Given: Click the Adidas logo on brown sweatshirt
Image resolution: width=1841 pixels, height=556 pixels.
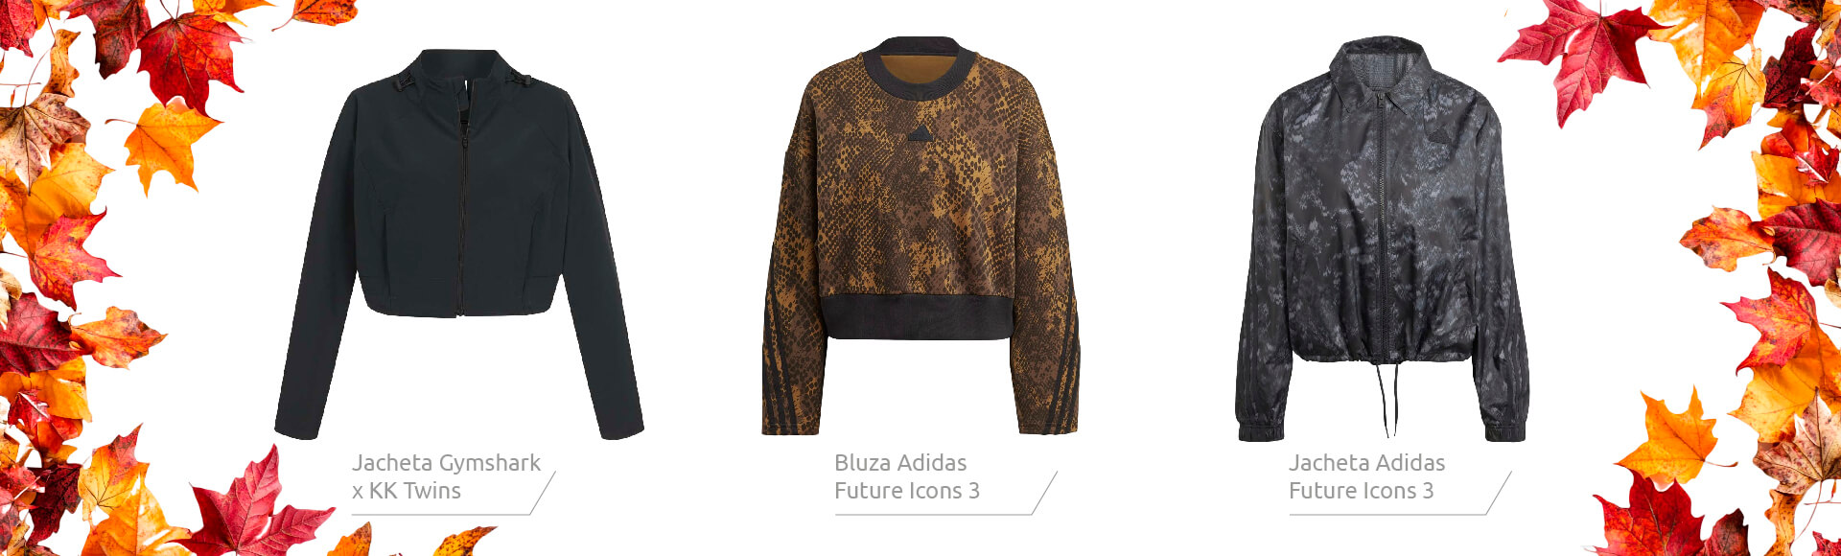Looking at the screenshot, I should [x=920, y=133].
